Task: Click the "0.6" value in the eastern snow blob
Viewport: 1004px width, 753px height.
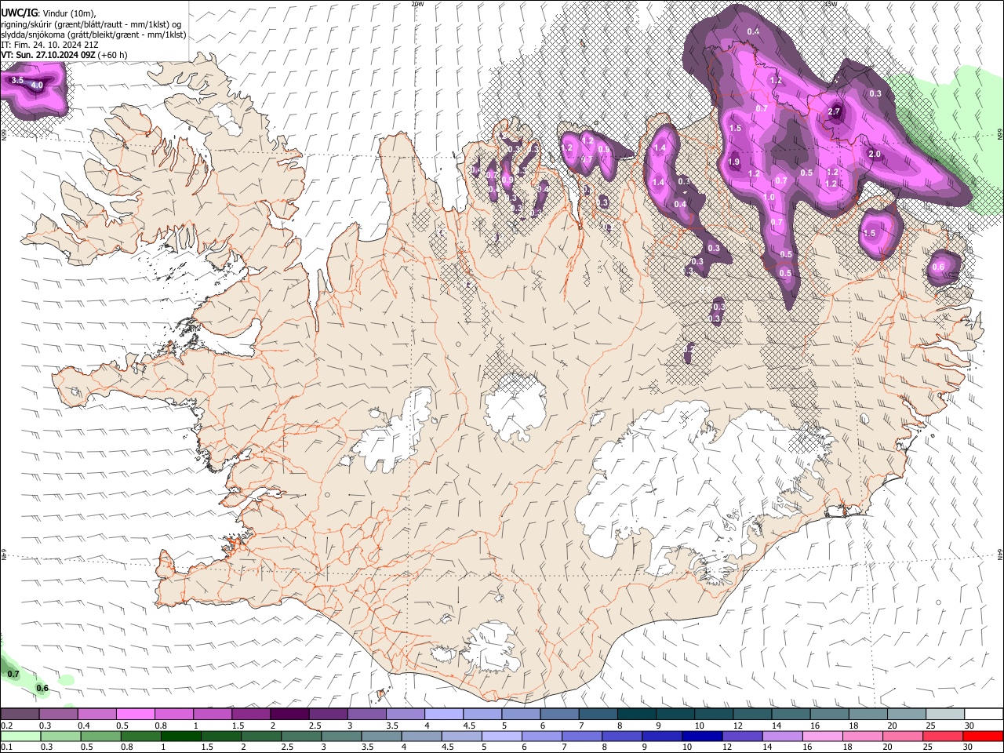Action: point(938,267)
